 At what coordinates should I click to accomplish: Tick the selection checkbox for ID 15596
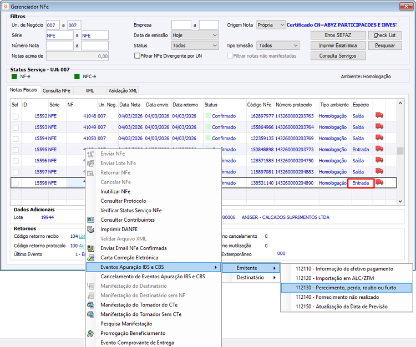pyautogui.click(x=16, y=161)
